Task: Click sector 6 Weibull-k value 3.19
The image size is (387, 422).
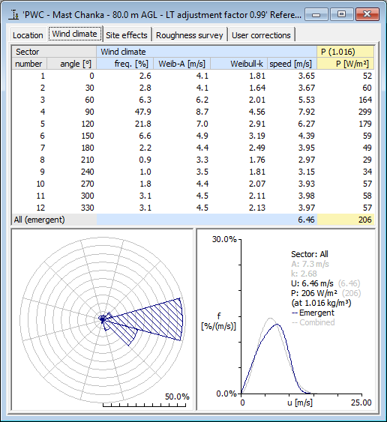Action: click(x=257, y=136)
